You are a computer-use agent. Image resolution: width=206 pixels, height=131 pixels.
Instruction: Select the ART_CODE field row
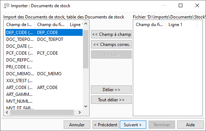click(44, 88)
